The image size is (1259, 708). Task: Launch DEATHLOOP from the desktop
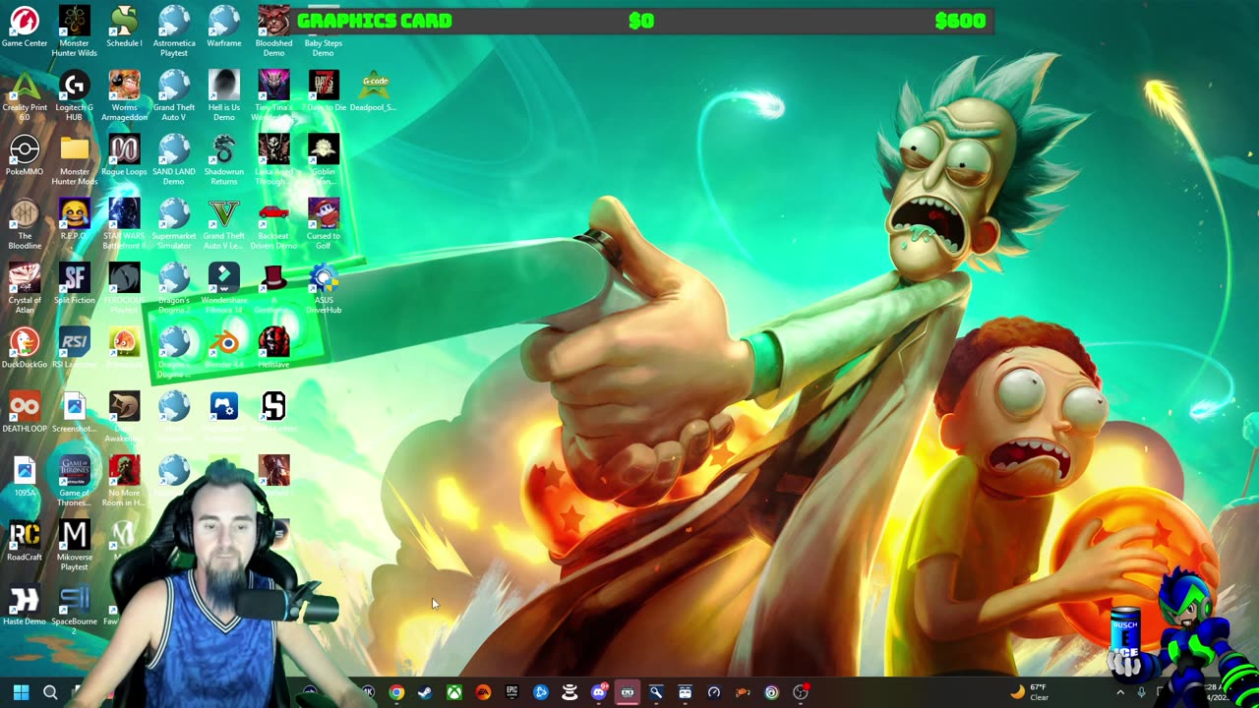[x=25, y=412]
